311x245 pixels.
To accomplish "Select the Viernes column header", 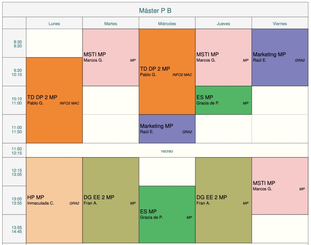I will (x=280, y=23).
